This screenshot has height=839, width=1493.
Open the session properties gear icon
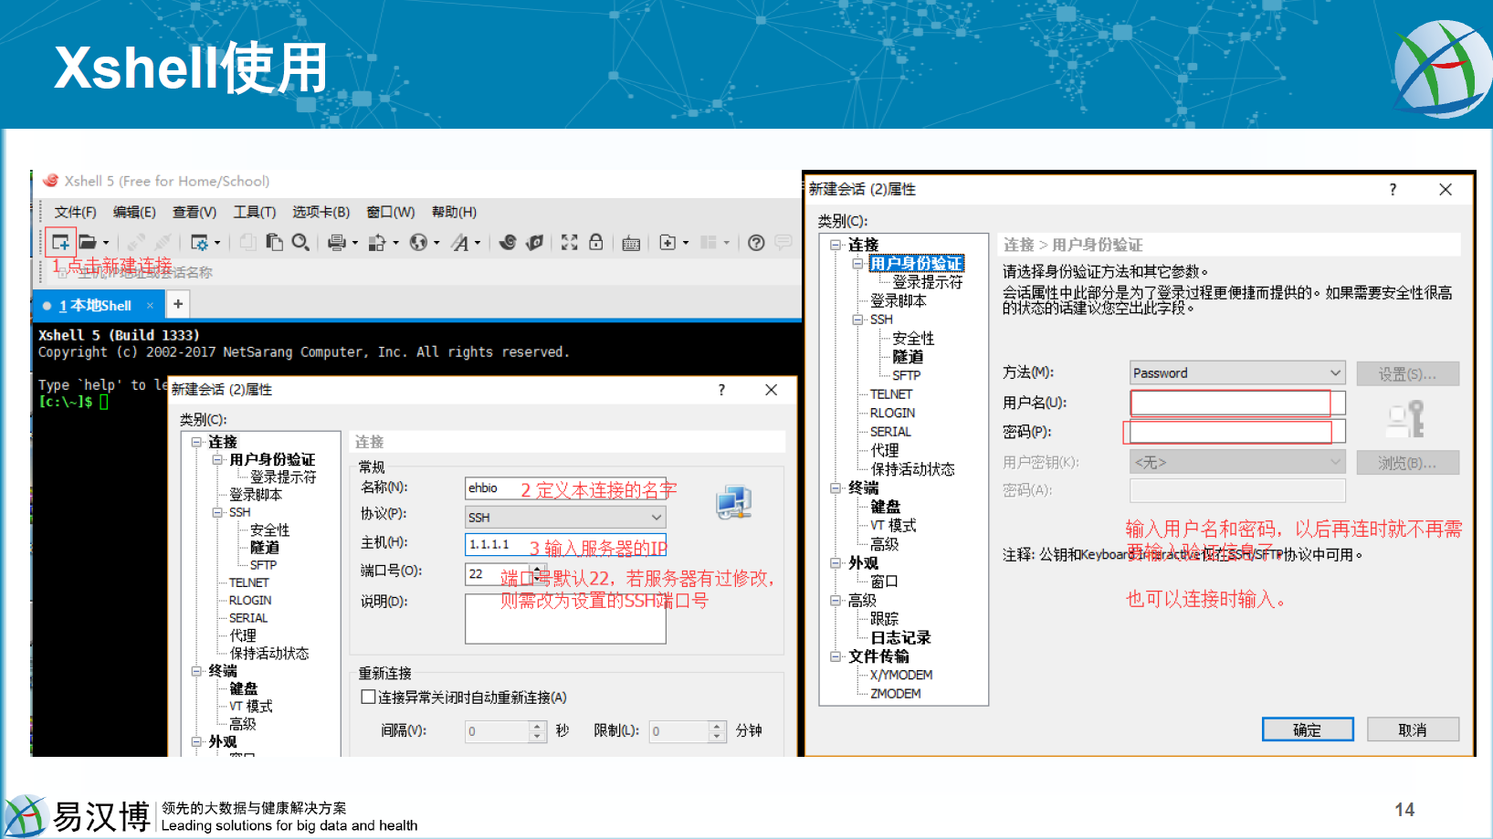[x=199, y=242]
